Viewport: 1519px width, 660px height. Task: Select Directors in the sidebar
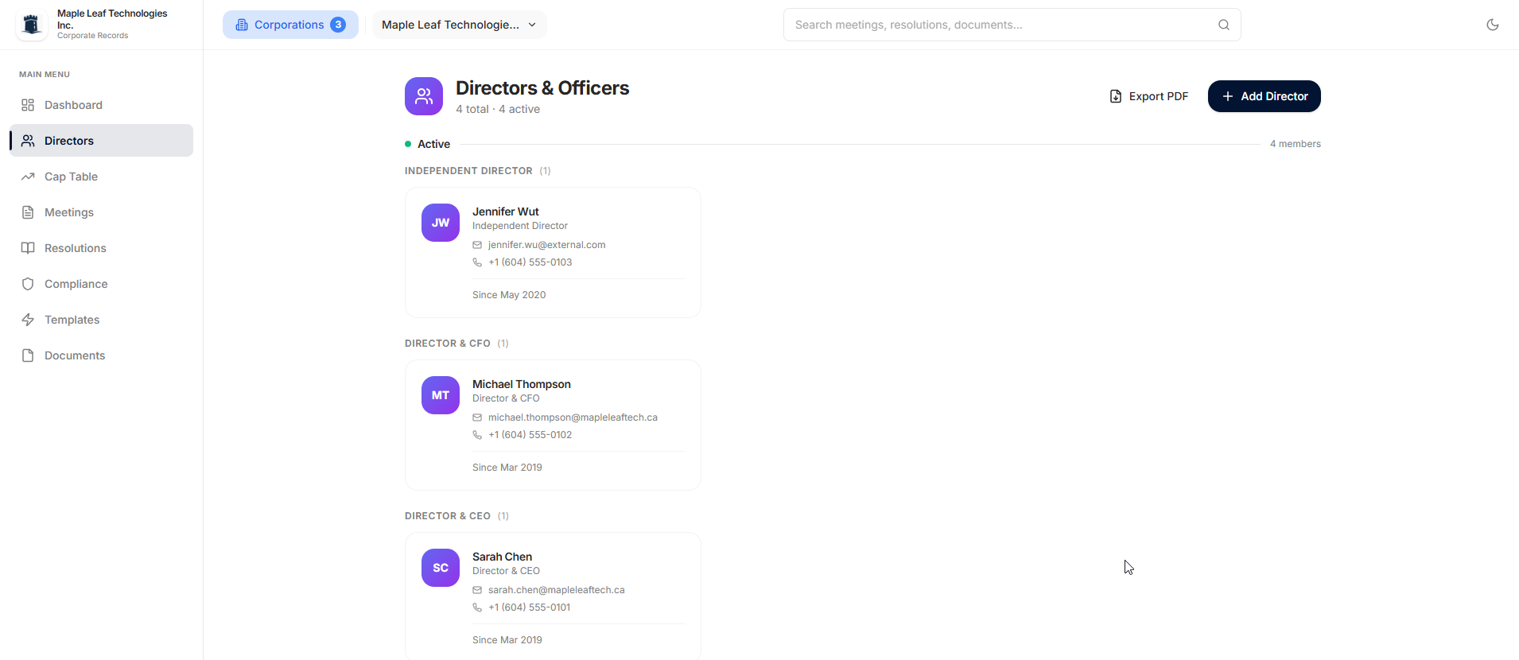(x=101, y=141)
